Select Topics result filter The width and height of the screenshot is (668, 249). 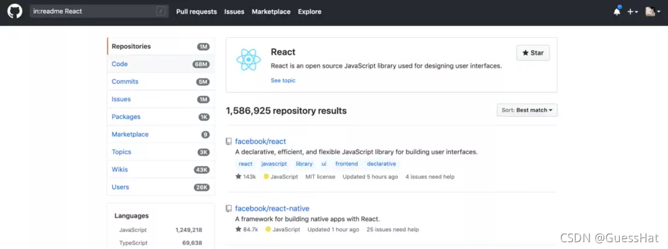pyautogui.click(x=161, y=152)
